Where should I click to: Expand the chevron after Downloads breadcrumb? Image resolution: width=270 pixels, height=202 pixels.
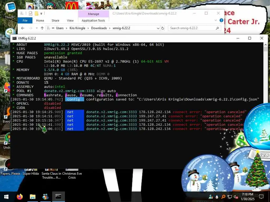coord(110,28)
